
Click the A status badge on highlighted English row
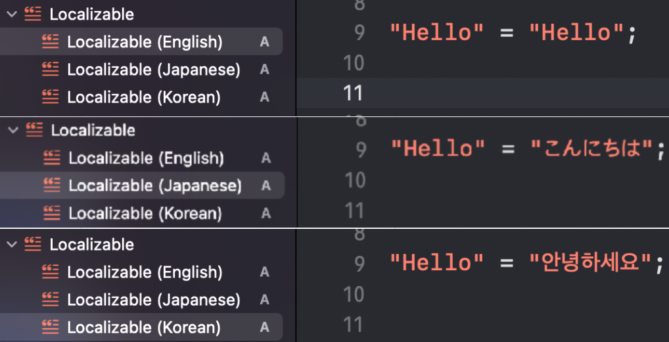click(264, 42)
